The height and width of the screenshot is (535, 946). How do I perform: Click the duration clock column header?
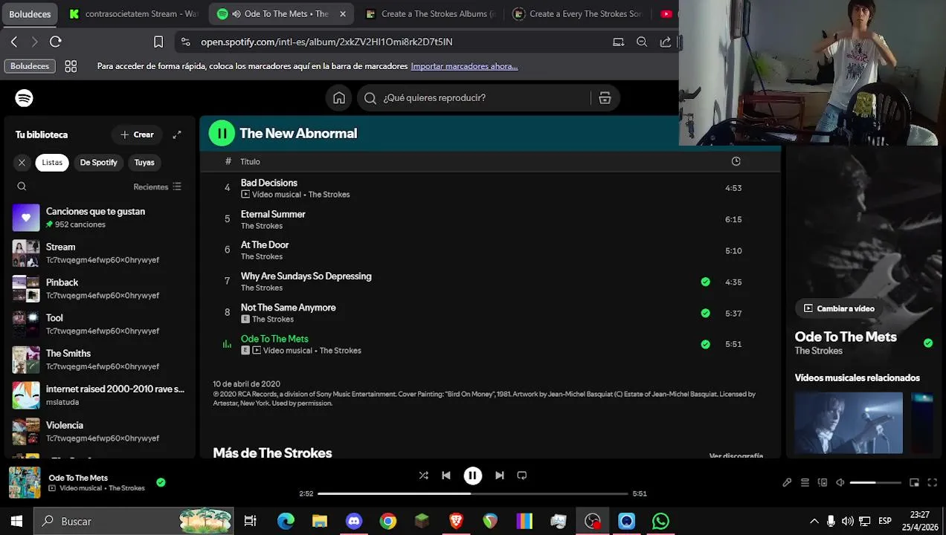coord(736,161)
